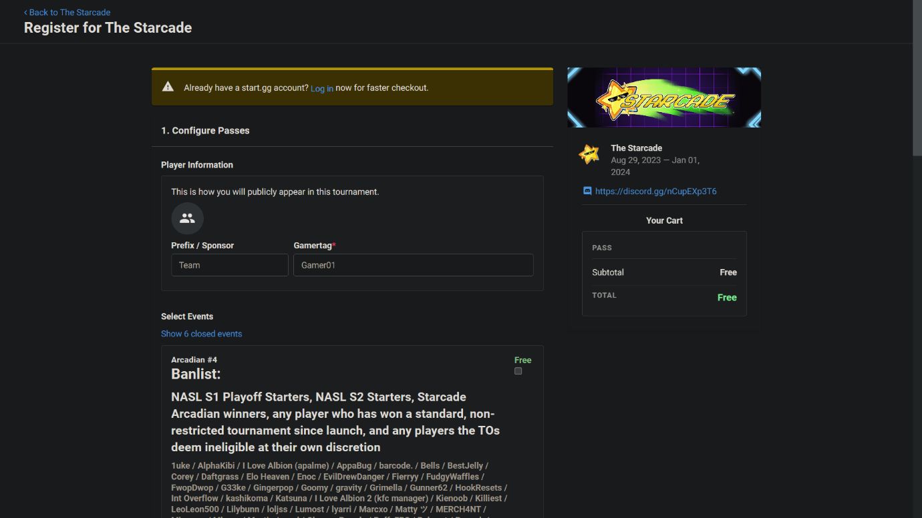Click the Starcade star logo icon
922x518 pixels.
coord(589,154)
